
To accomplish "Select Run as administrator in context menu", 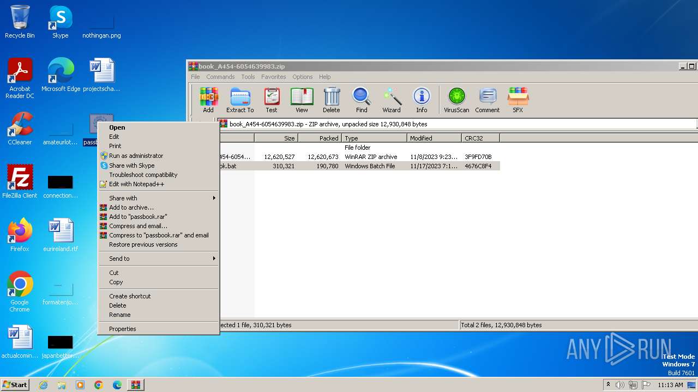I will tap(136, 156).
